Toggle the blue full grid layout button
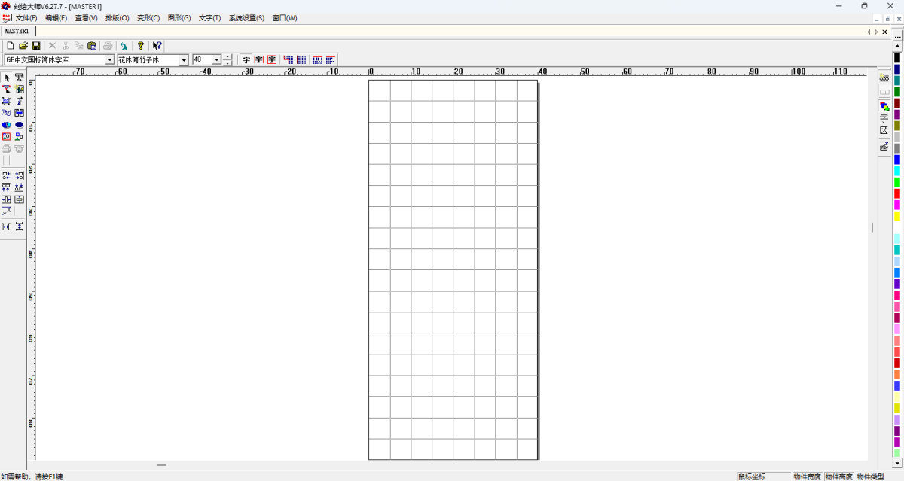This screenshot has width=904, height=481. click(x=301, y=60)
